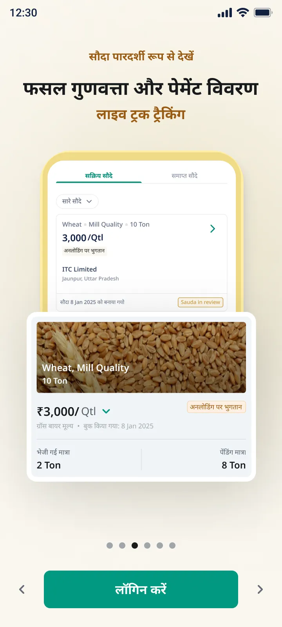Tap the orange अनलोडिंग पर भुगतान tag

click(x=217, y=407)
